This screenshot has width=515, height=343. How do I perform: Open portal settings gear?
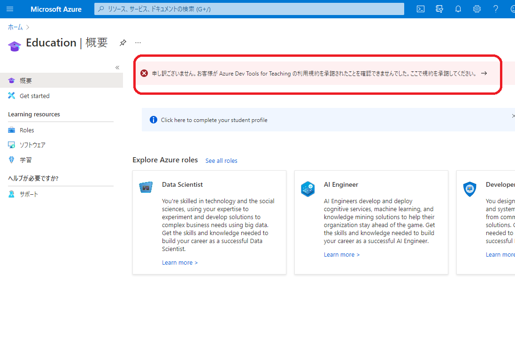pos(477,9)
